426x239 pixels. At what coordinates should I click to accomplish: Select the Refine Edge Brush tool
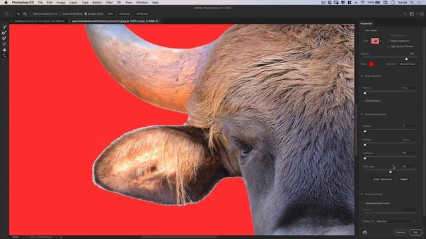point(5,33)
